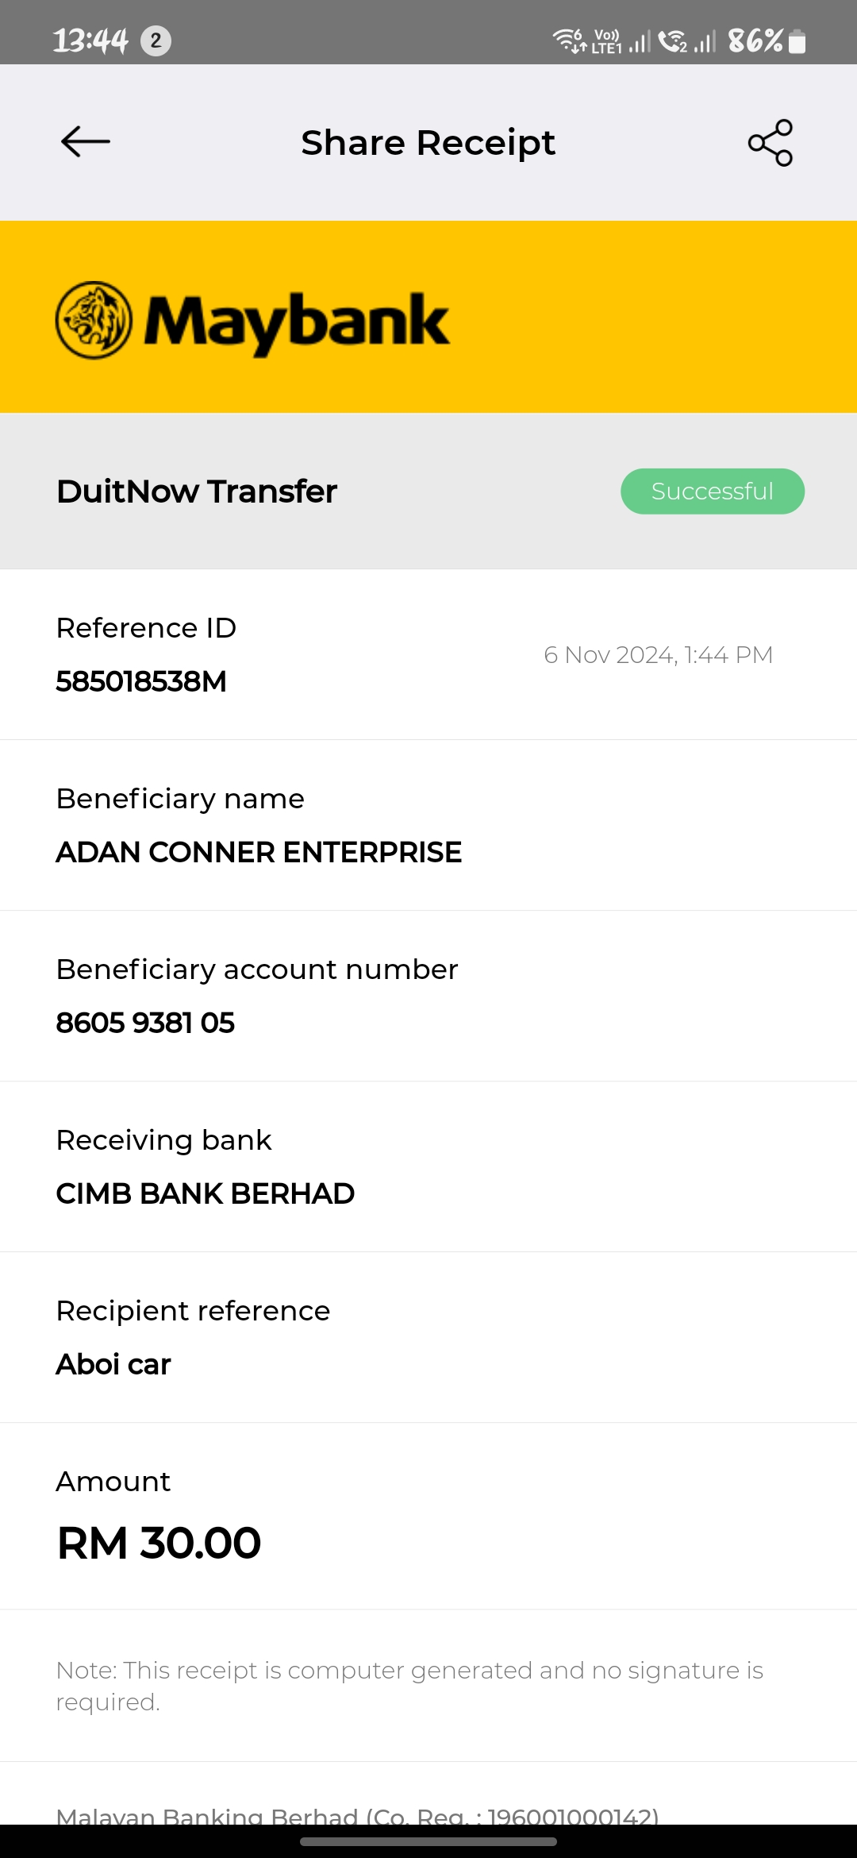Tap the back arrow icon

pyautogui.click(x=86, y=142)
